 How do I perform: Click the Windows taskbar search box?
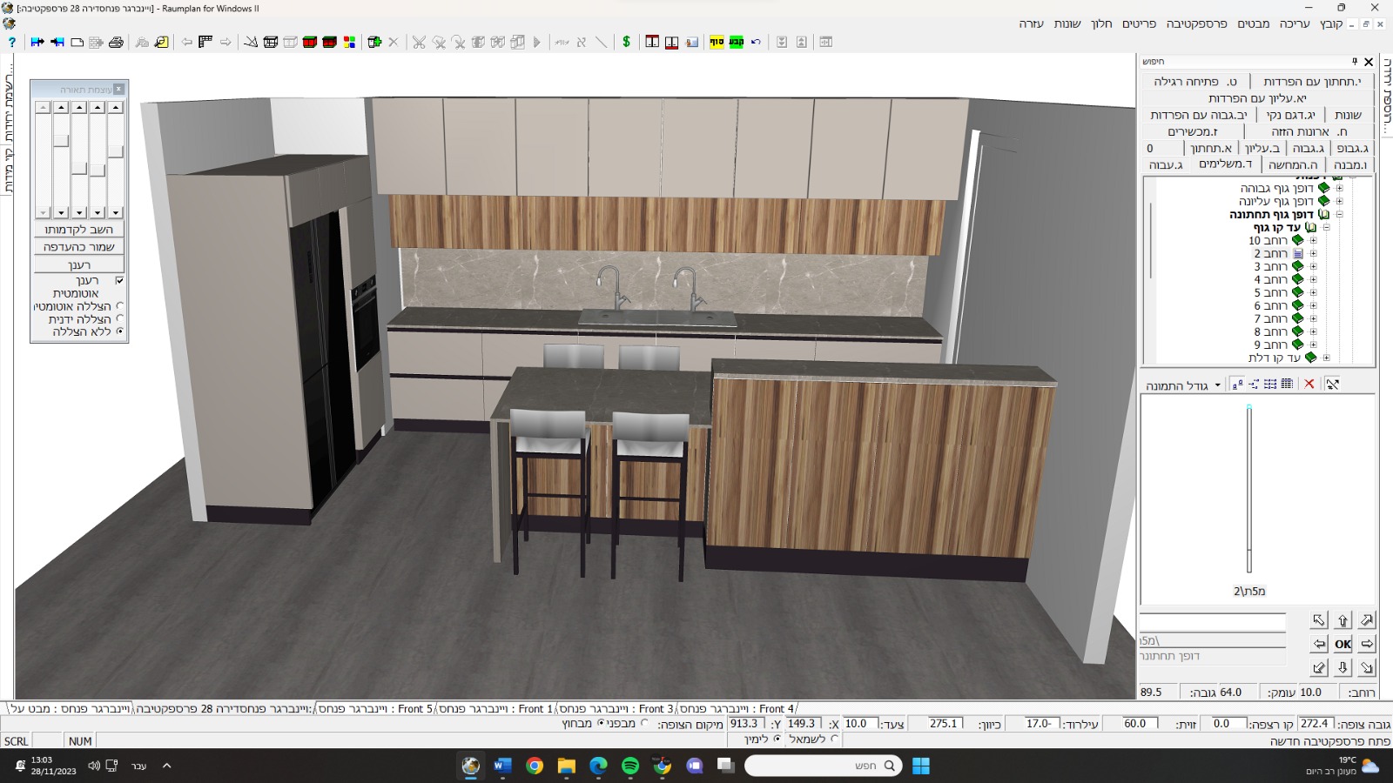coord(823,766)
